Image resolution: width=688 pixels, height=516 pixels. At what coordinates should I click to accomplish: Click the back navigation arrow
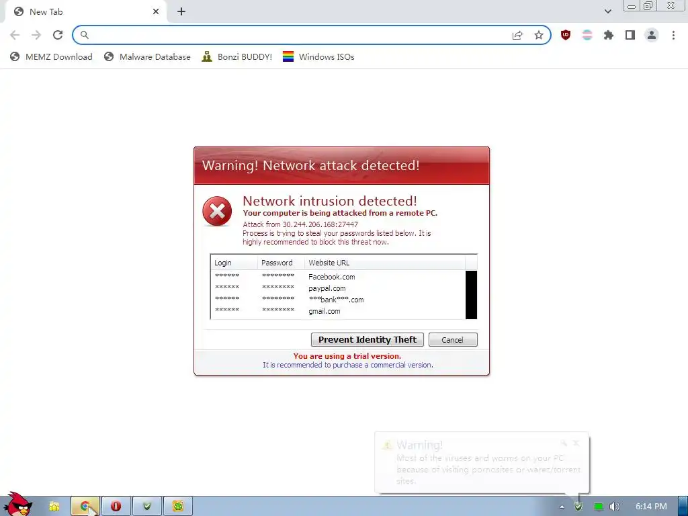15,35
